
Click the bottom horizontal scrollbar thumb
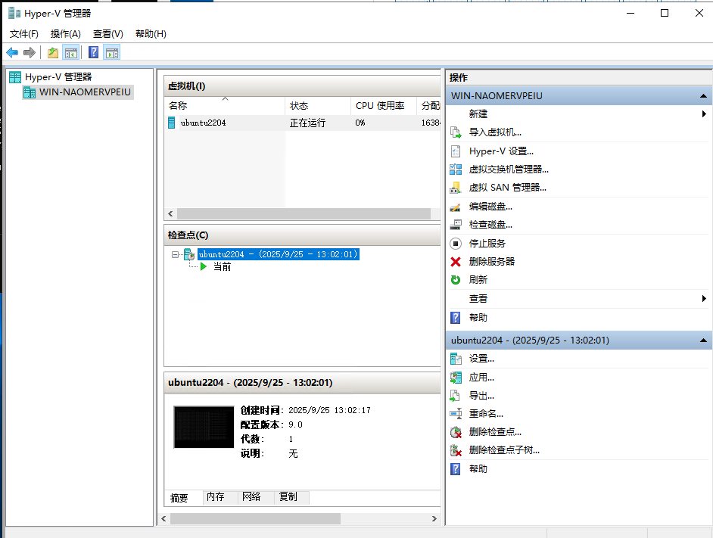click(x=254, y=519)
